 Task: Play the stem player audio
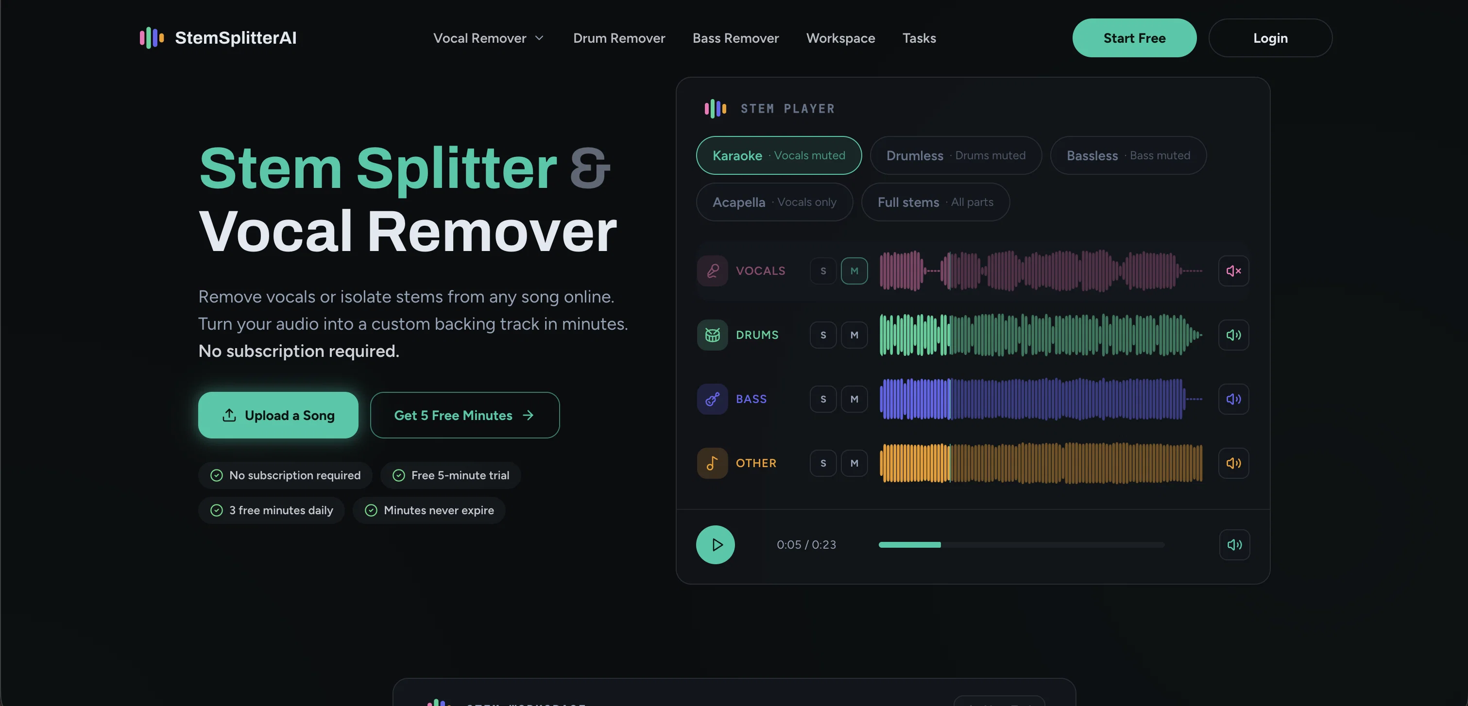pos(715,545)
